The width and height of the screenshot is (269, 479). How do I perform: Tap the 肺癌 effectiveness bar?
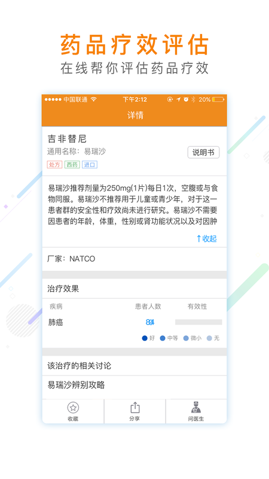pyautogui.click(x=198, y=322)
